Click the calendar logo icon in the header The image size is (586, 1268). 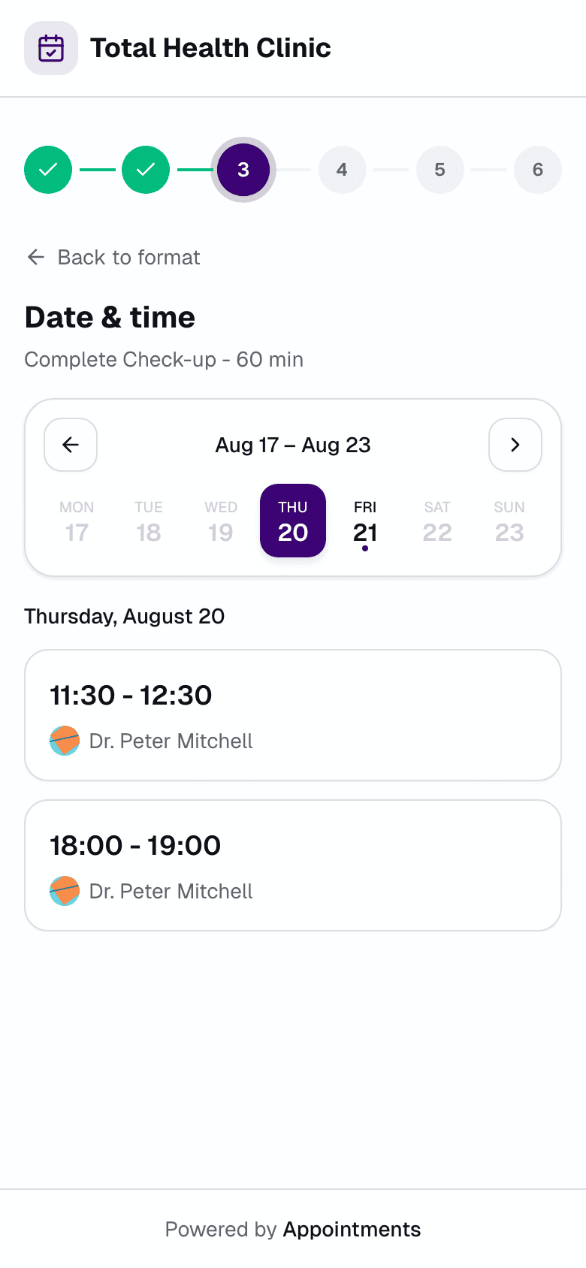51,48
